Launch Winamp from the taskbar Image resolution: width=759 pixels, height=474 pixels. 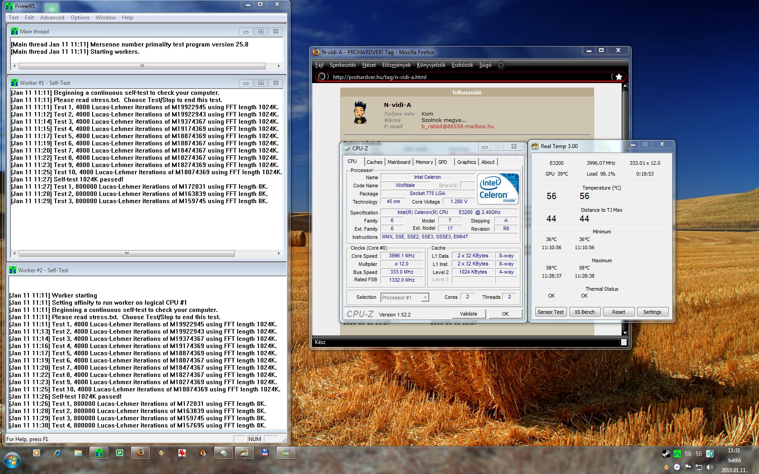161,453
